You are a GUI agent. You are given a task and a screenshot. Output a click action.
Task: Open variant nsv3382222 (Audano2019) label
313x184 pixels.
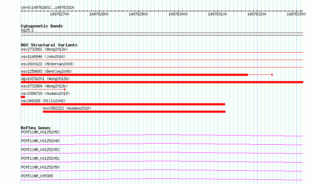click(67, 108)
